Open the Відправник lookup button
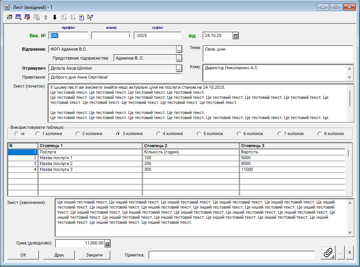 179,49
